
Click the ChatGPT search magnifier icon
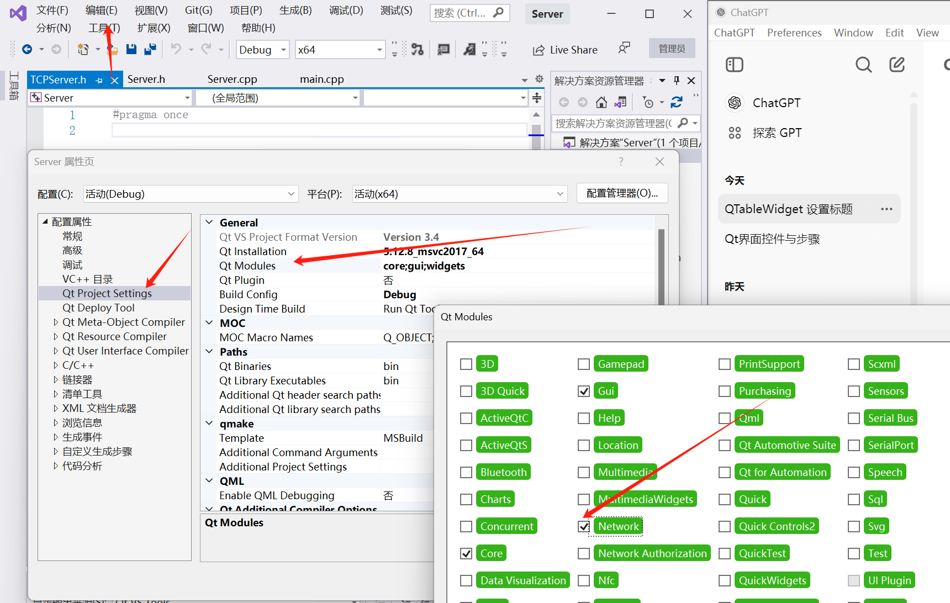pyautogui.click(x=863, y=65)
